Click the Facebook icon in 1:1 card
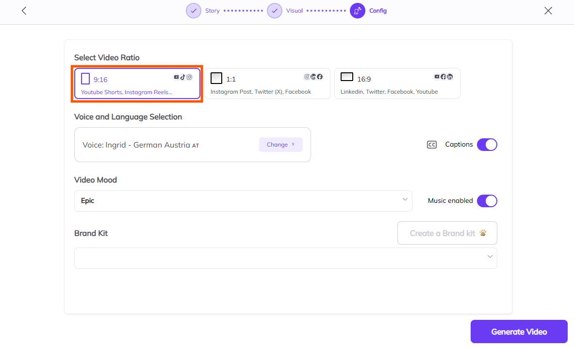The image size is (574, 348). [320, 77]
